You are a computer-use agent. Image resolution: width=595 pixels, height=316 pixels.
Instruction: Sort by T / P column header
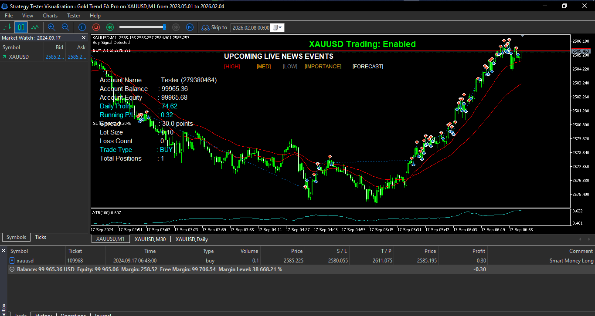[386, 251]
